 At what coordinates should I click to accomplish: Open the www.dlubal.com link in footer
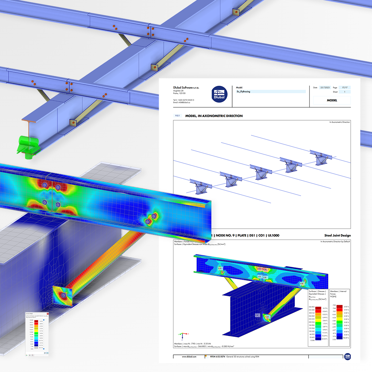189,356
